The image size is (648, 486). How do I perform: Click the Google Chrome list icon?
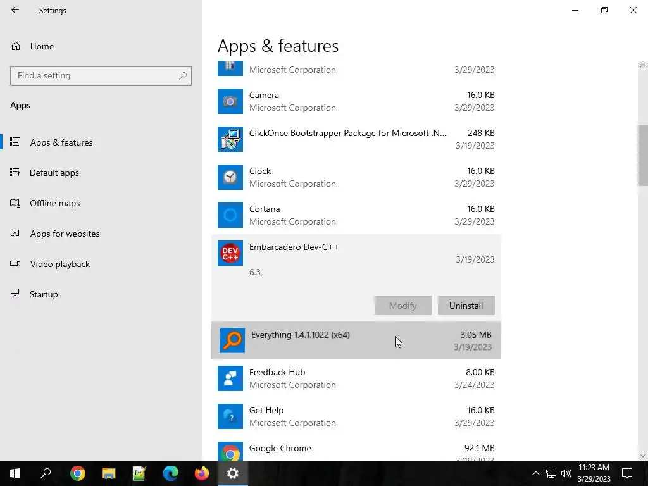230,451
